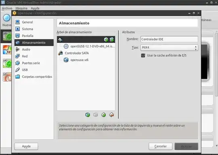The width and height of the screenshot is (218, 155).
Task: Click the add controller button below the tree
Action: [x=104, y=115]
